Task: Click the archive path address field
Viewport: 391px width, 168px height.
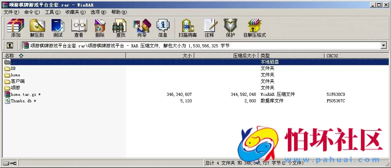Action: [201, 45]
